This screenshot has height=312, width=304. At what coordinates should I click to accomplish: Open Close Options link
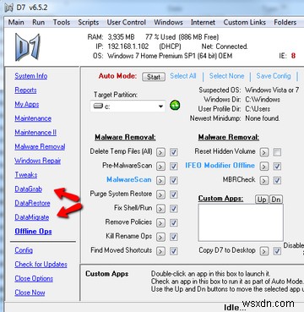[34, 278]
